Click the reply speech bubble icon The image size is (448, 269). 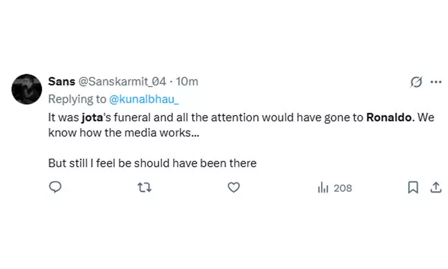tap(55, 187)
